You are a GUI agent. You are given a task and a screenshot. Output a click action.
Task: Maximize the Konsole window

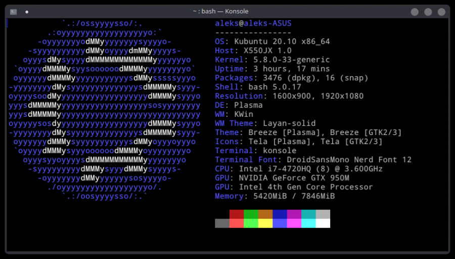click(428, 12)
